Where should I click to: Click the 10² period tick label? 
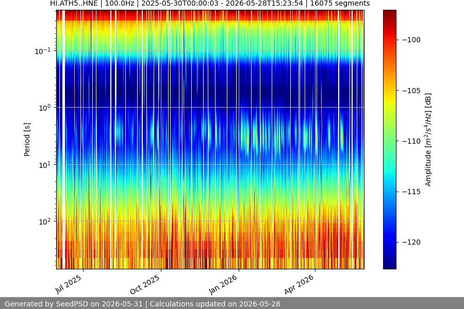(x=45, y=221)
